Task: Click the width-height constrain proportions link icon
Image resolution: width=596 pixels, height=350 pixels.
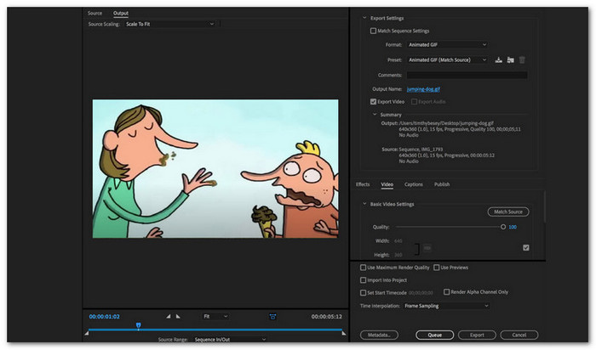Action: tap(427, 248)
